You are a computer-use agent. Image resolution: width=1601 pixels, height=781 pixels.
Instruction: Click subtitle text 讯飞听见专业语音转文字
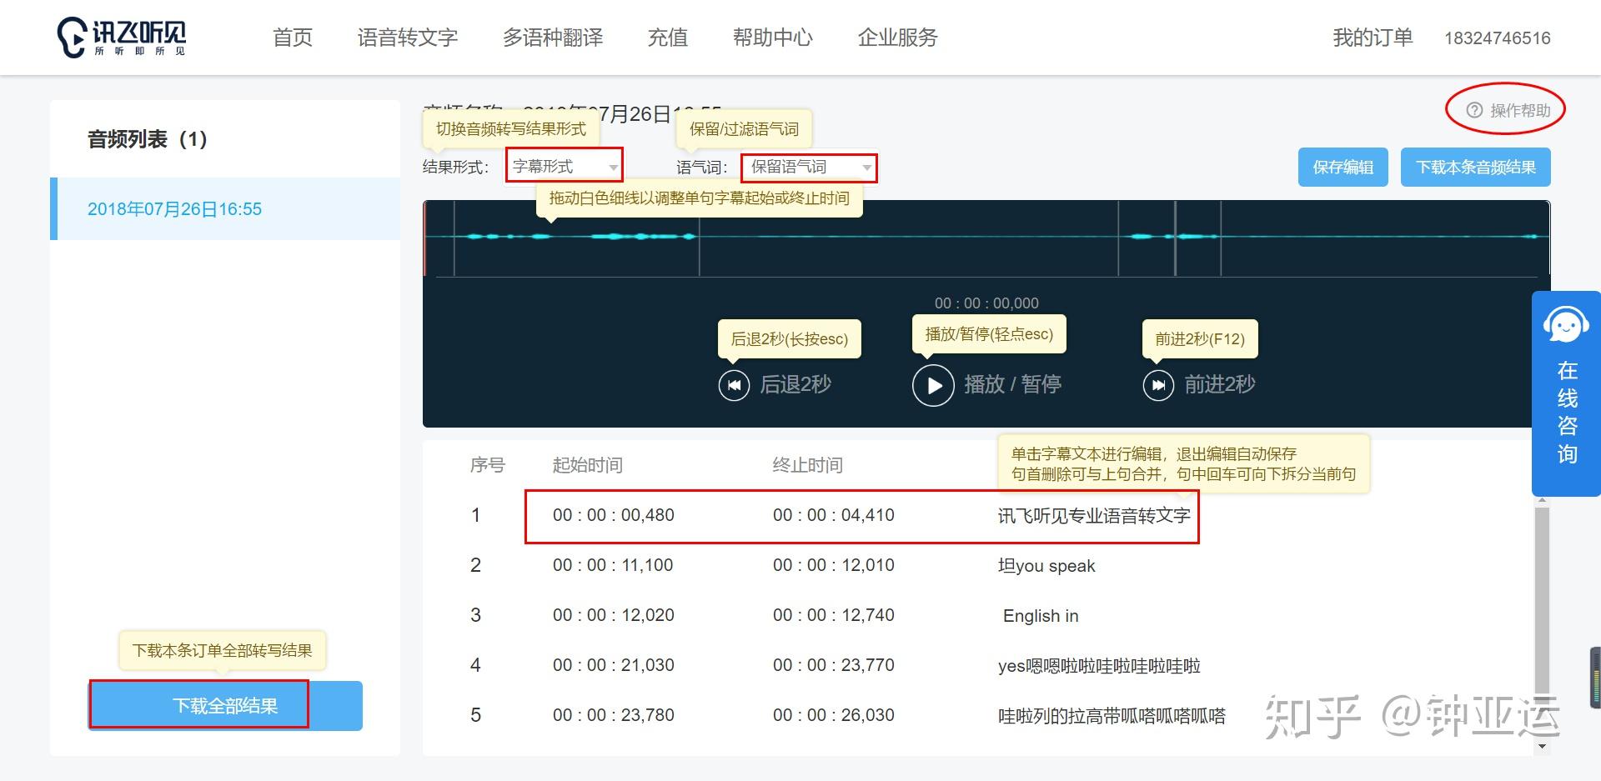[x=1094, y=516]
